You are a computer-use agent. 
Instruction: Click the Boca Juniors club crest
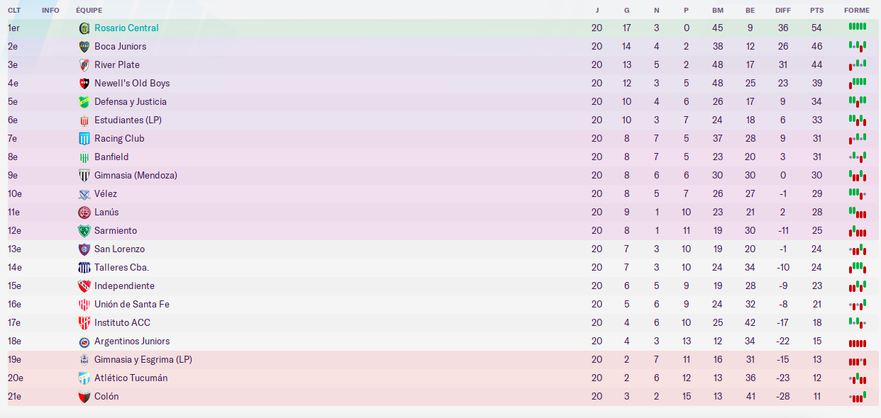tap(84, 47)
